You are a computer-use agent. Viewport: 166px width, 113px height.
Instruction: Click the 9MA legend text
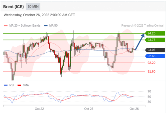pyautogui.click(x=26, y=85)
